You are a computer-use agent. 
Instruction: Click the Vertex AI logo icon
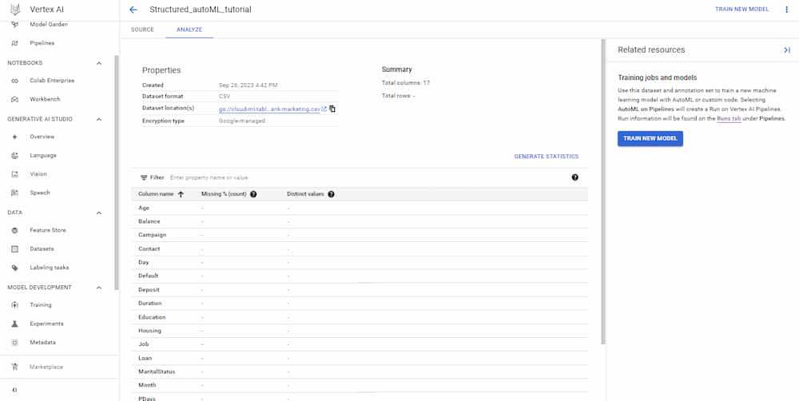pos(15,10)
